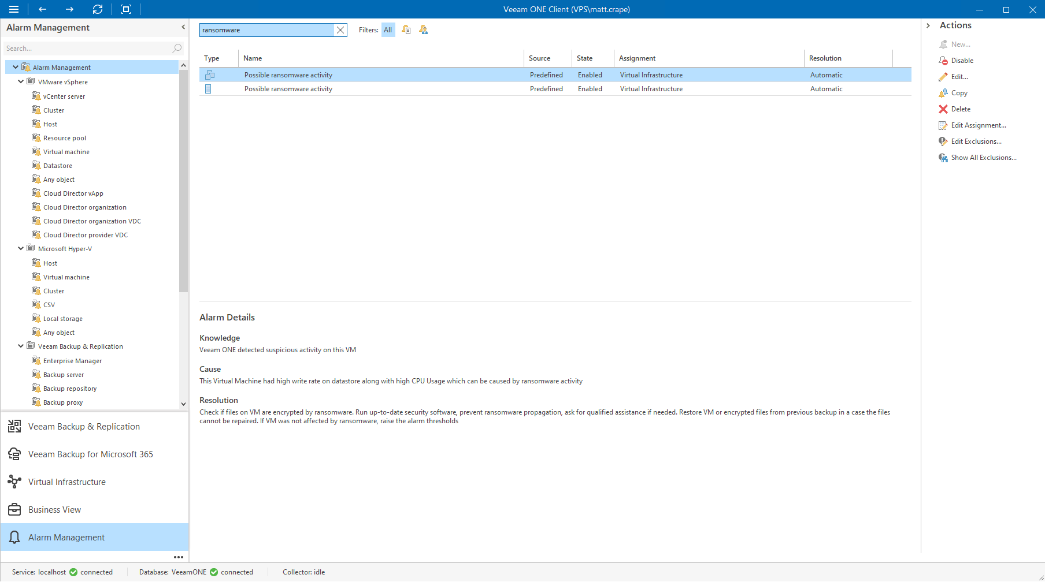The image size is (1045, 582).
Task: Open navigation options ellipsis
Action: pyautogui.click(x=179, y=557)
